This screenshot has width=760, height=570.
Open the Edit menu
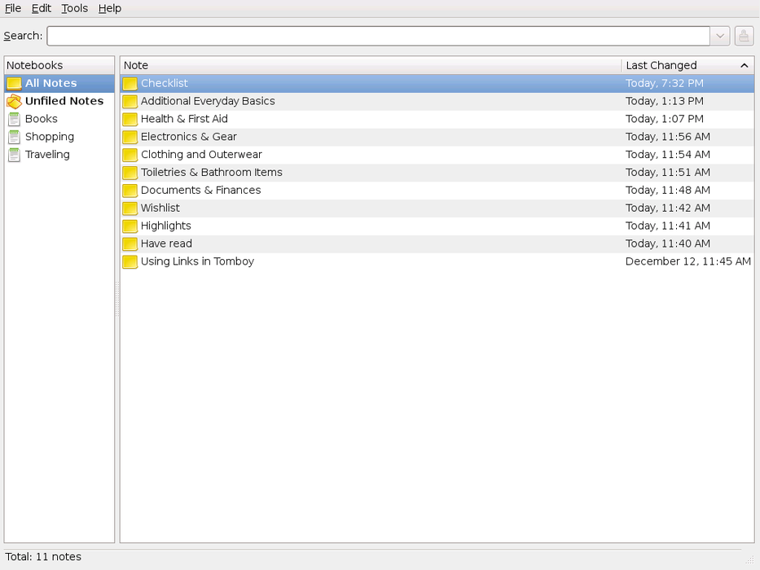pyautogui.click(x=42, y=8)
